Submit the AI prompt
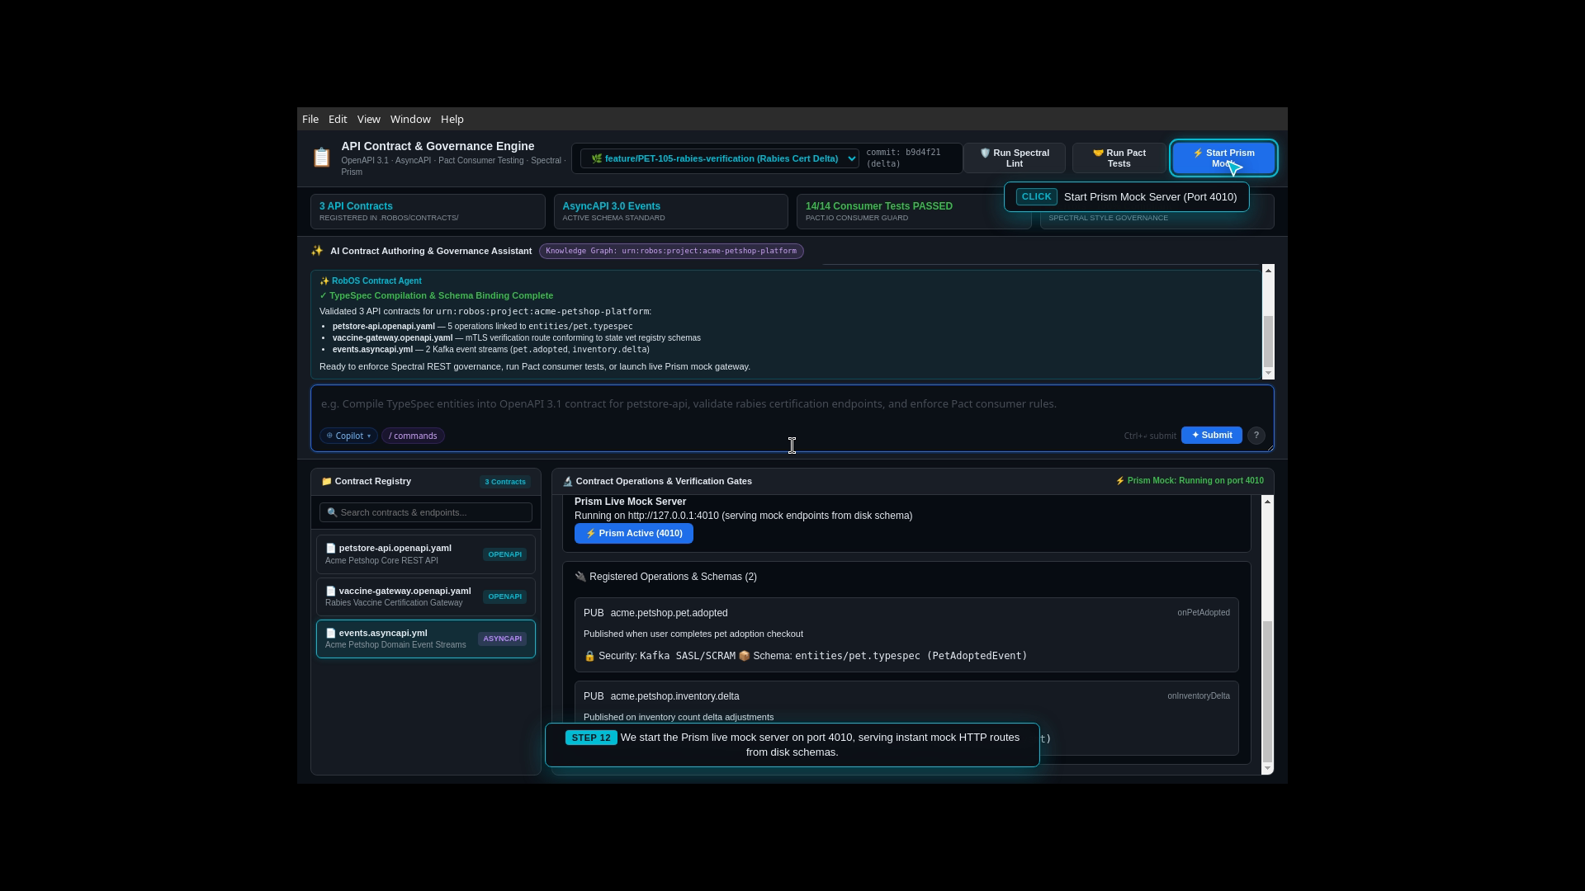This screenshot has width=1585, height=891. point(1211,436)
